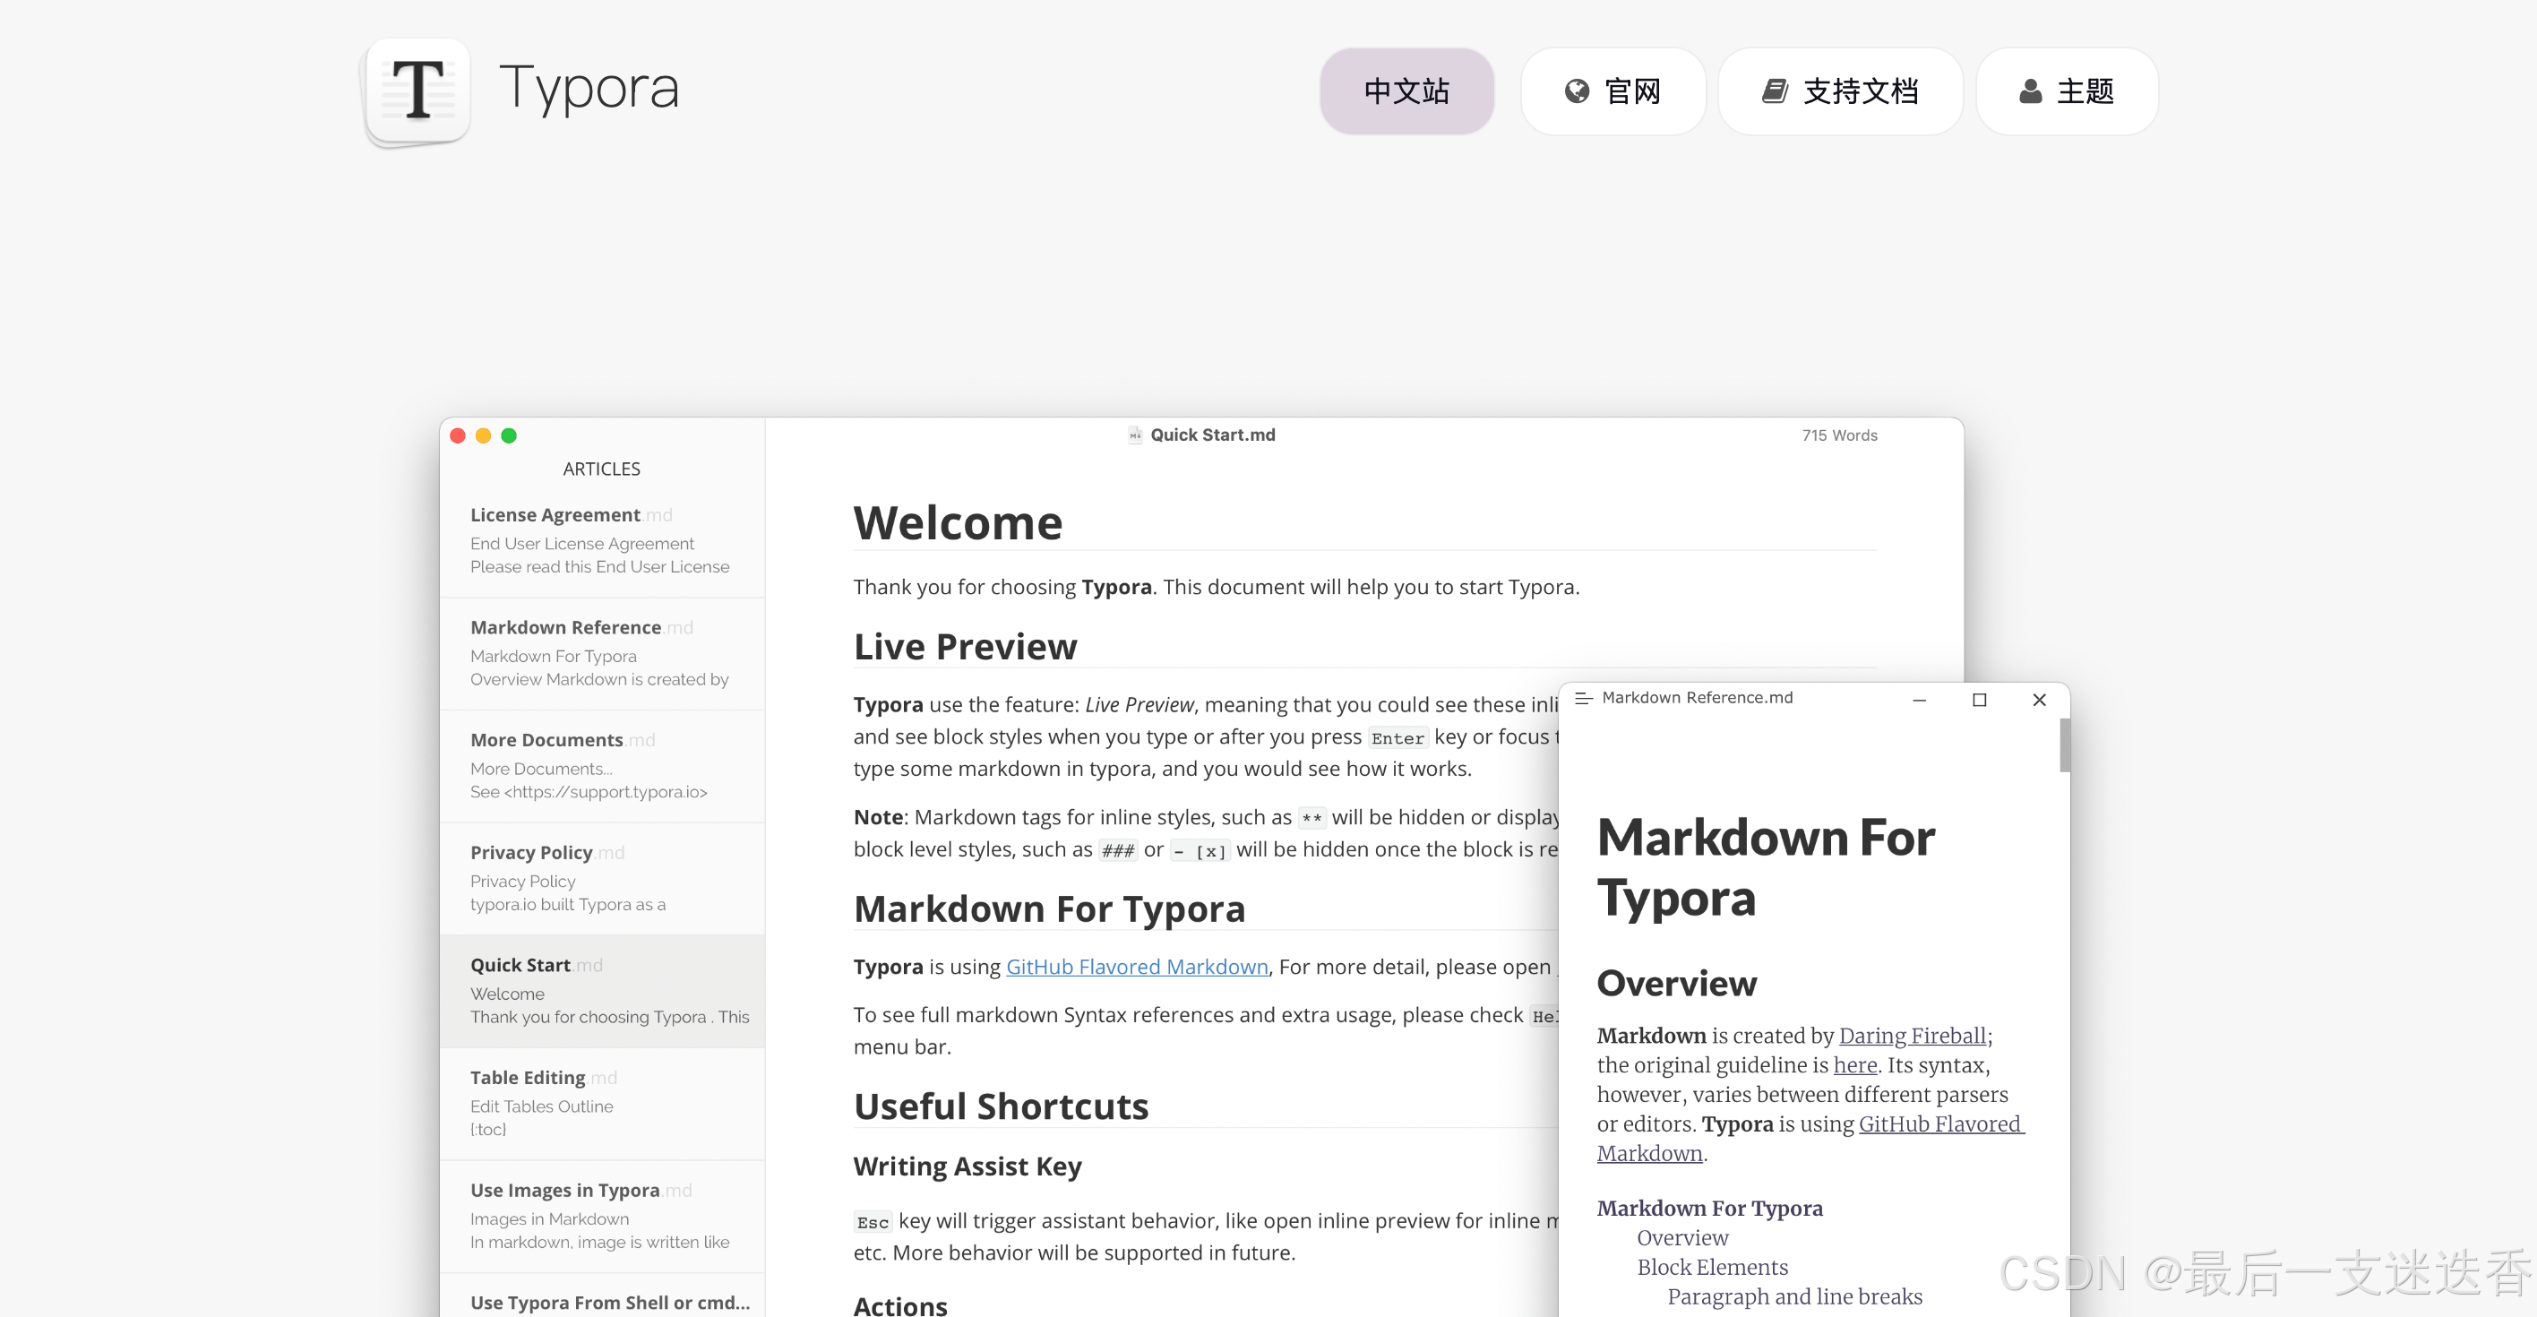Click the Markdown For Typora heading in Quick Start
The width and height of the screenshot is (2537, 1317).
1049,908
